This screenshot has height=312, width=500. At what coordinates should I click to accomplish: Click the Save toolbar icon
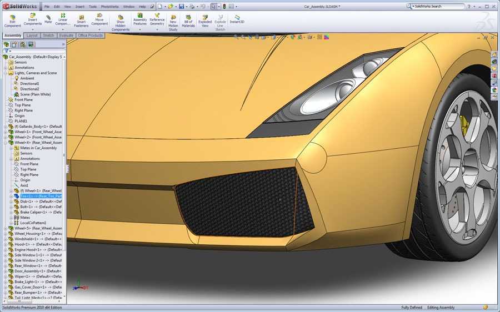(x=181, y=7)
